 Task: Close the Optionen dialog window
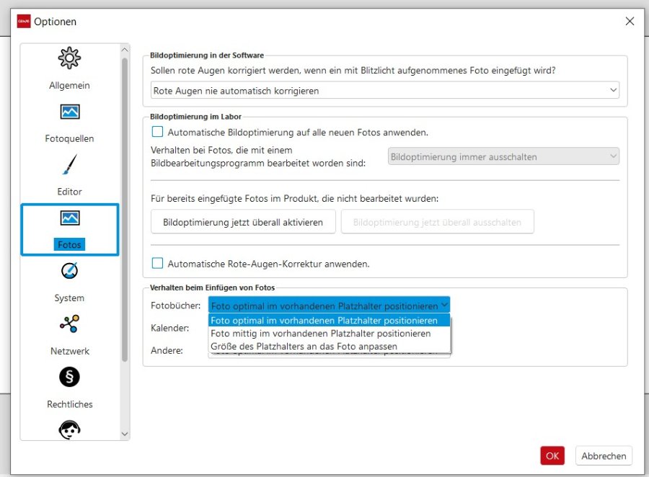coord(630,22)
